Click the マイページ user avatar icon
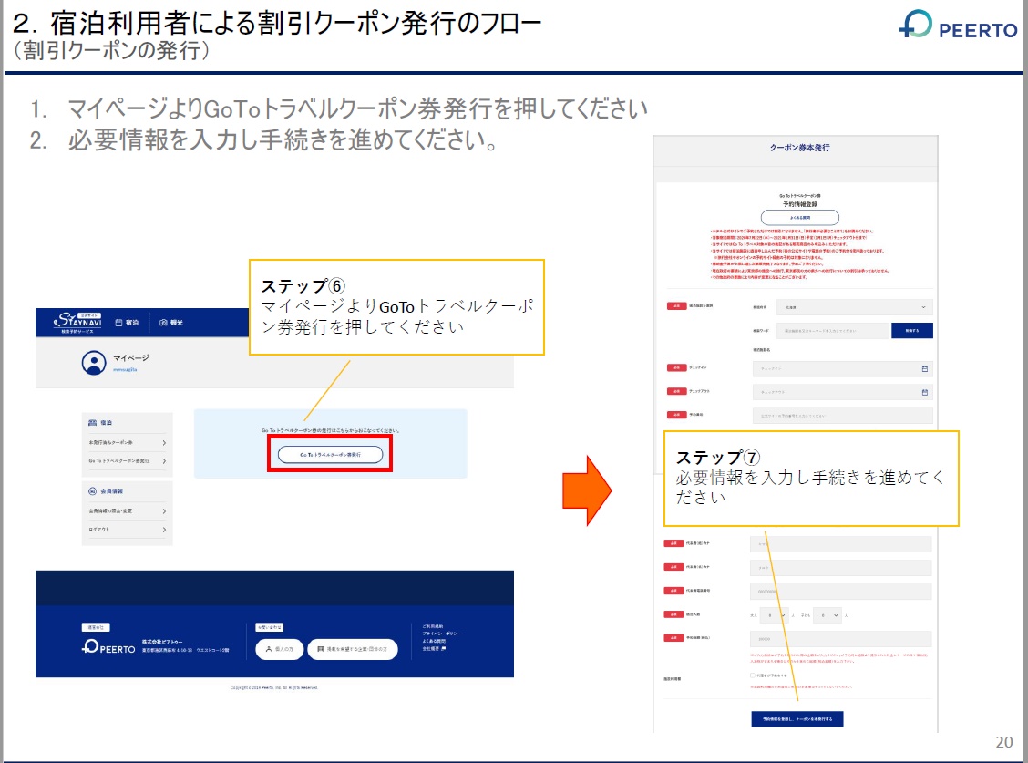Screen dimensions: 1028x763 point(94,363)
